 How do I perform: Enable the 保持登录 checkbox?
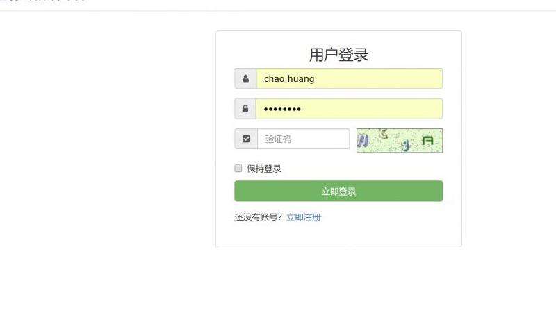coord(238,168)
